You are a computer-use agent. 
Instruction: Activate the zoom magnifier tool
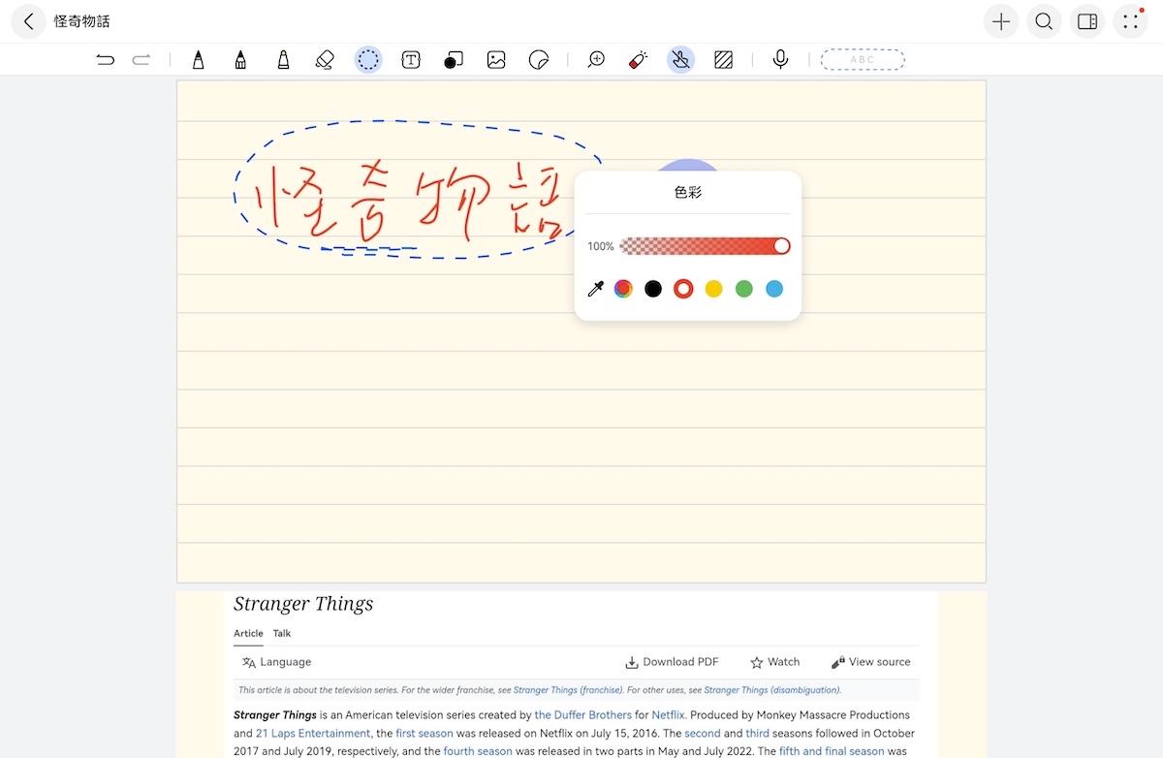(596, 60)
